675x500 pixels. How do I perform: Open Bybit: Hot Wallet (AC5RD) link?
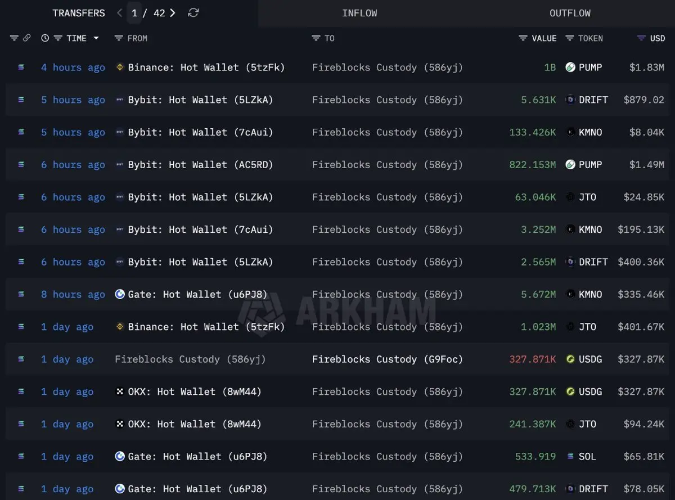point(201,165)
